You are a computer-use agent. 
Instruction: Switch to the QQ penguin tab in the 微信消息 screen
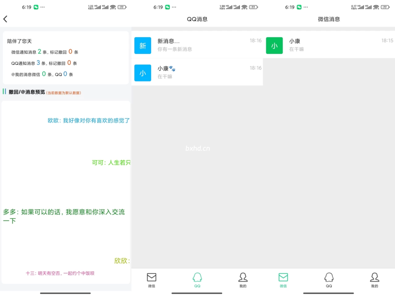(329, 280)
